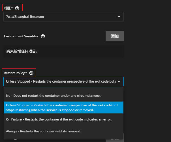This screenshot has width=171, height=142.
Task: Show Restart Policy help icon tooltip
Action: 31,73
